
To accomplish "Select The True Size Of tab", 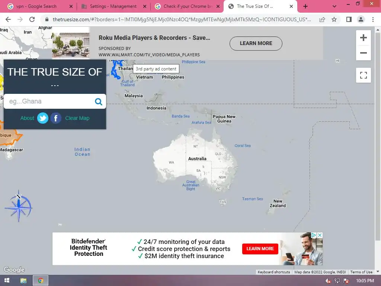I will [x=255, y=6].
